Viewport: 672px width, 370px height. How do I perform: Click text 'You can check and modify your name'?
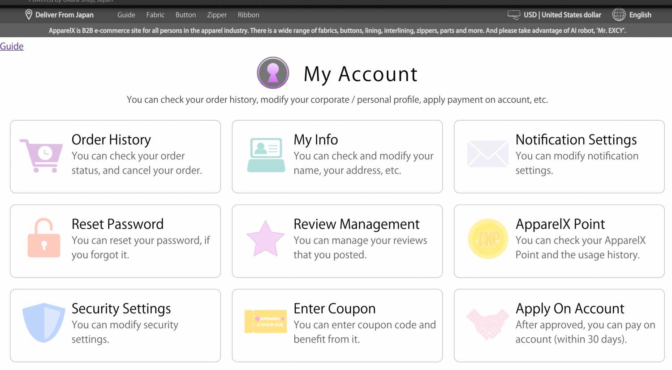[x=363, y=163]
